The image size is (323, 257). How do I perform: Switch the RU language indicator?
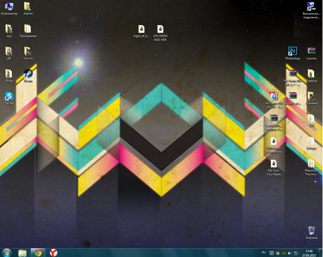[x=264, y=252]
